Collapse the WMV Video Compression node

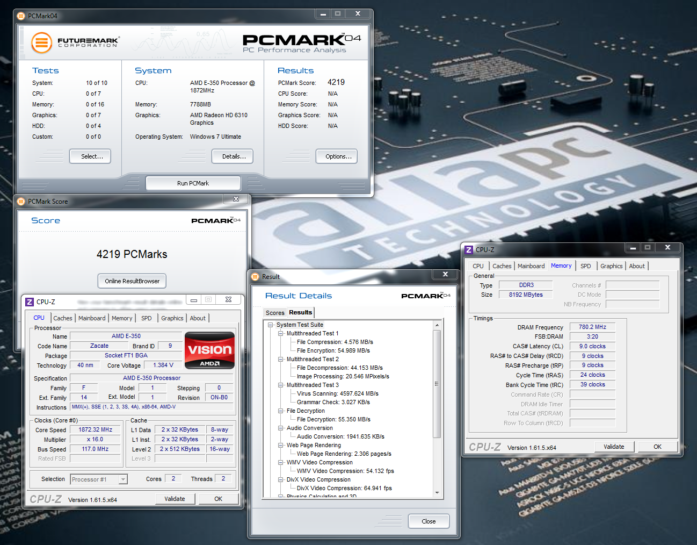click(x=281, y=462)
